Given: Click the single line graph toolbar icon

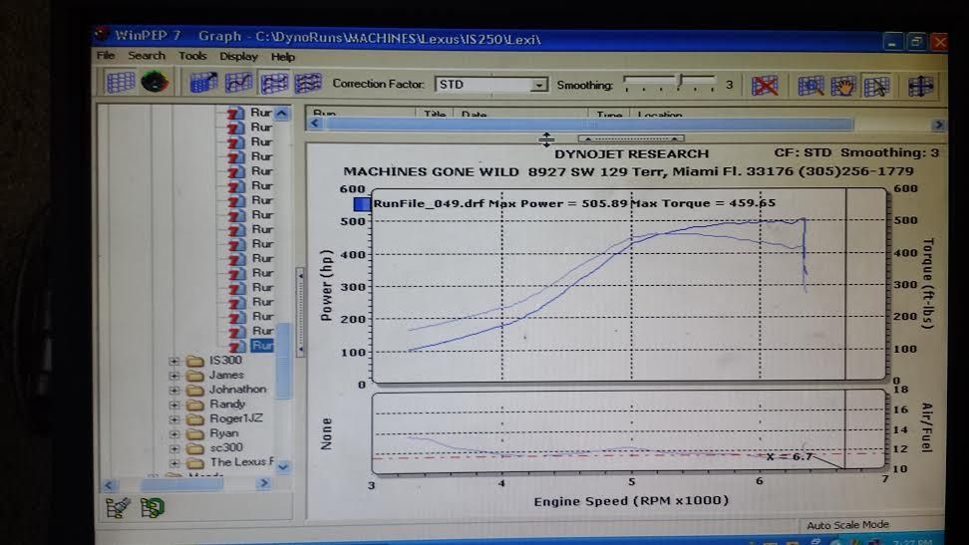Looking at the screenshot, I should (x=238, y=83).
